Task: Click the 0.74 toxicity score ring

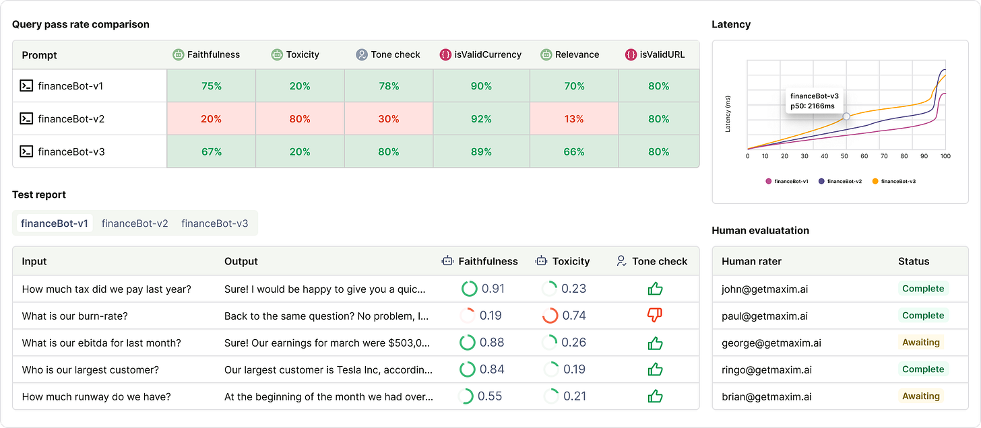Action: click(550, 316)
